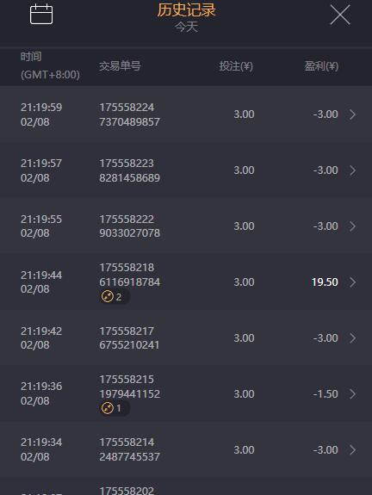The width and height of the screenshot is (372, 495).
Task: Open chevron for the 21:19:55 record
Action: click(353, 226)
